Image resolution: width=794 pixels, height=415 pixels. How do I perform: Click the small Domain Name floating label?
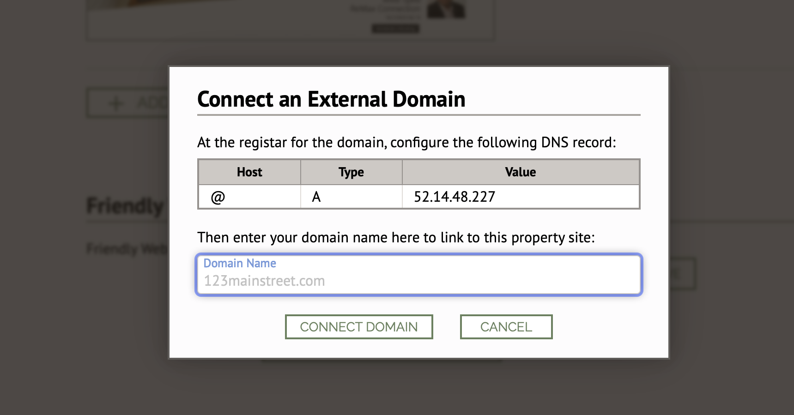(240, 263)
